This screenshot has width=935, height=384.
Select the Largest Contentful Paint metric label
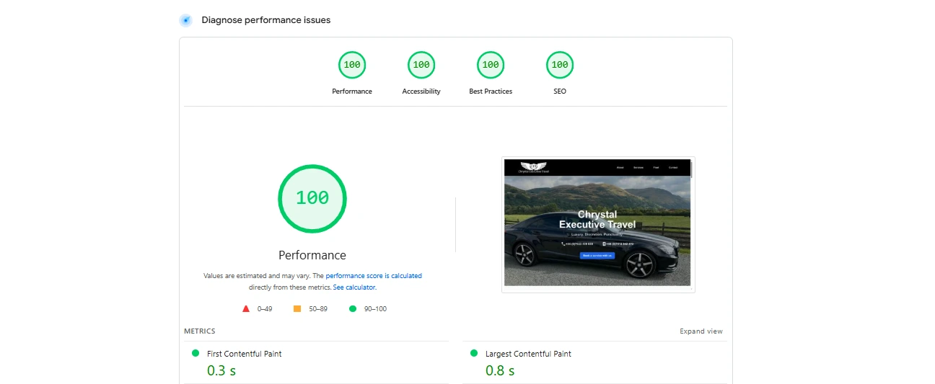coord(528,354)
